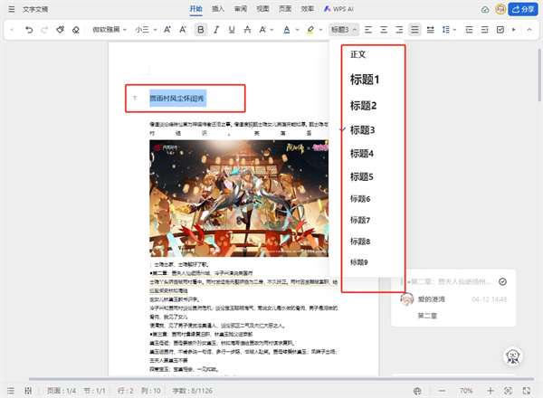Collapse the toolbar with the chevron
This screenshot has height=398, width=543.
[x=529, y=30]
